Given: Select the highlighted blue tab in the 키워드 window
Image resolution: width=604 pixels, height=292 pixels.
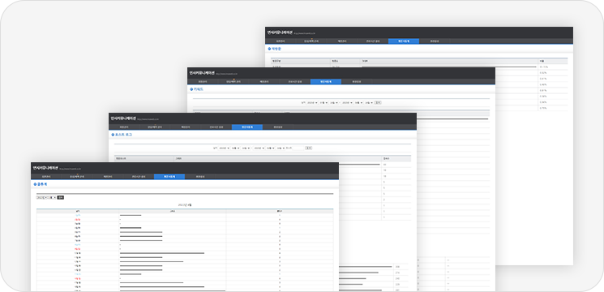Looking at the screenshot, I should (x=325, y=81).
